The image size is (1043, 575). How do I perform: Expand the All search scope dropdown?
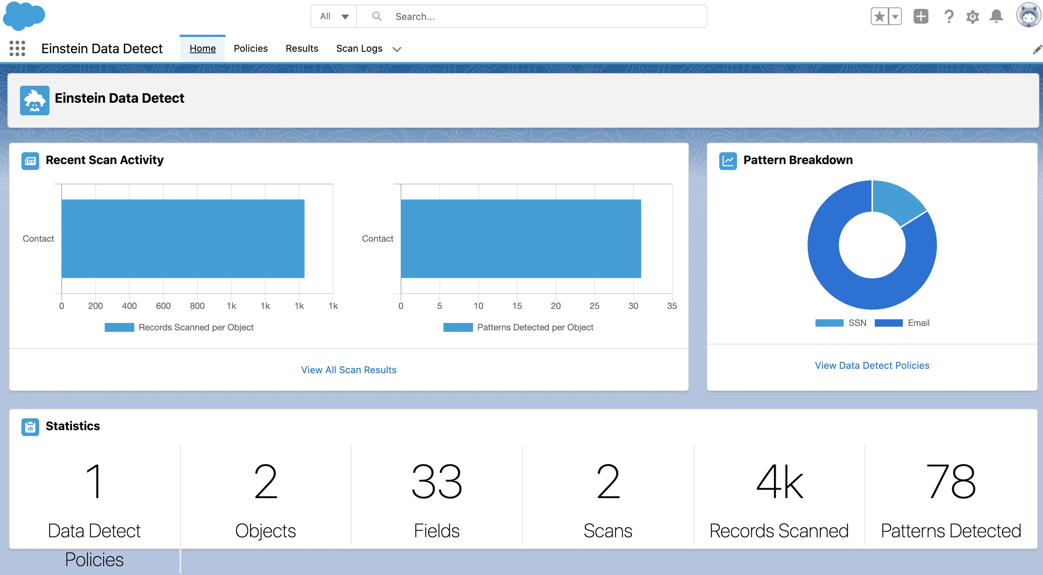334,17
